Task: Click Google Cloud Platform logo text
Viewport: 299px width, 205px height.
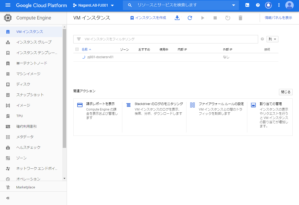Action: tap(41, 5)
